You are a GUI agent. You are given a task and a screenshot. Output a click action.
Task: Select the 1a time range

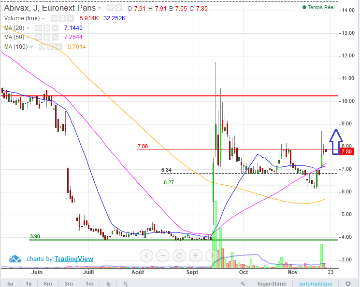29,284
